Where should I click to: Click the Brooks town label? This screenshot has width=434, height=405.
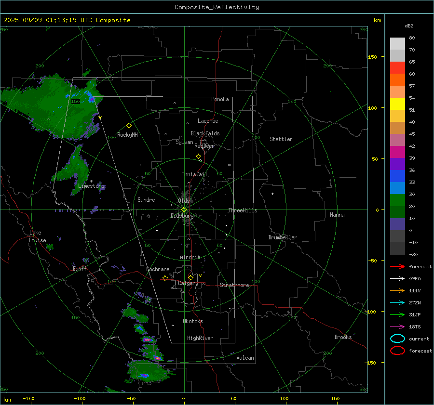pos(343,337)
